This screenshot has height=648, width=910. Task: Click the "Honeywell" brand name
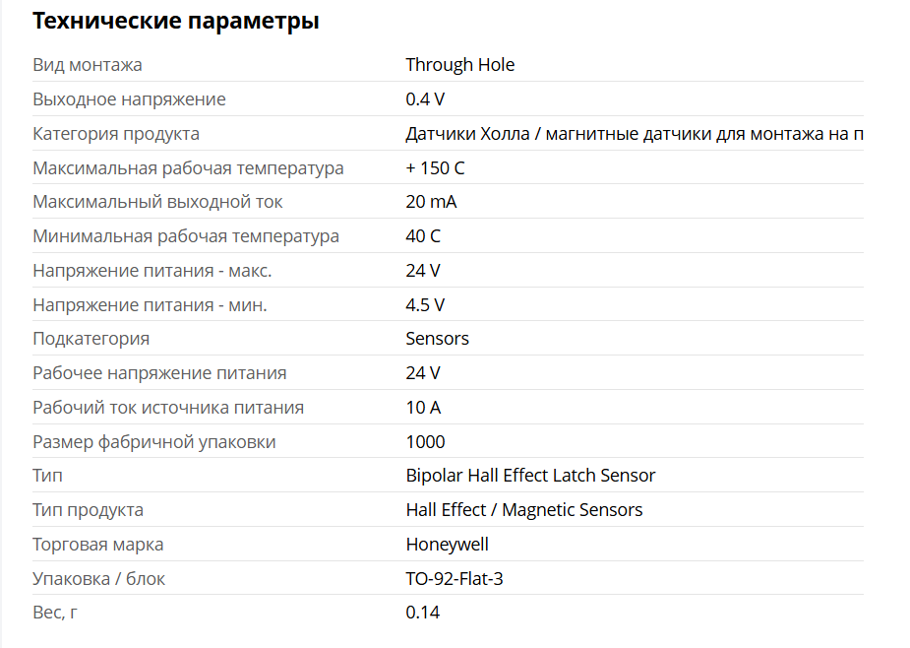click(x=447, y=545)
